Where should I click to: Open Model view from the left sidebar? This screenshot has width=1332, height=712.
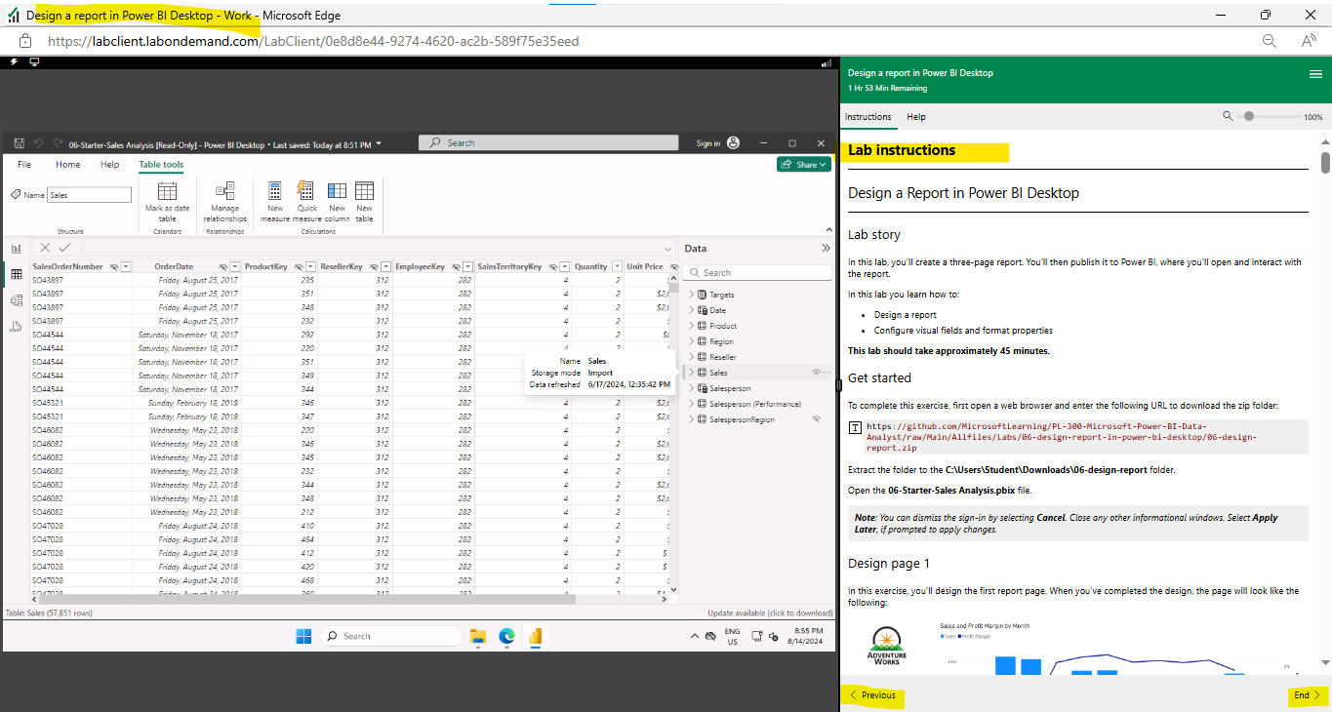(x=16, y=300)
